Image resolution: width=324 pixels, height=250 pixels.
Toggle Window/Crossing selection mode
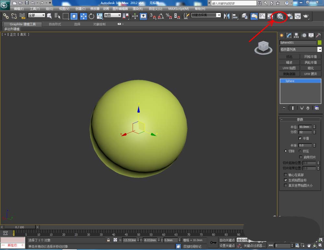(x=74, y=16)
